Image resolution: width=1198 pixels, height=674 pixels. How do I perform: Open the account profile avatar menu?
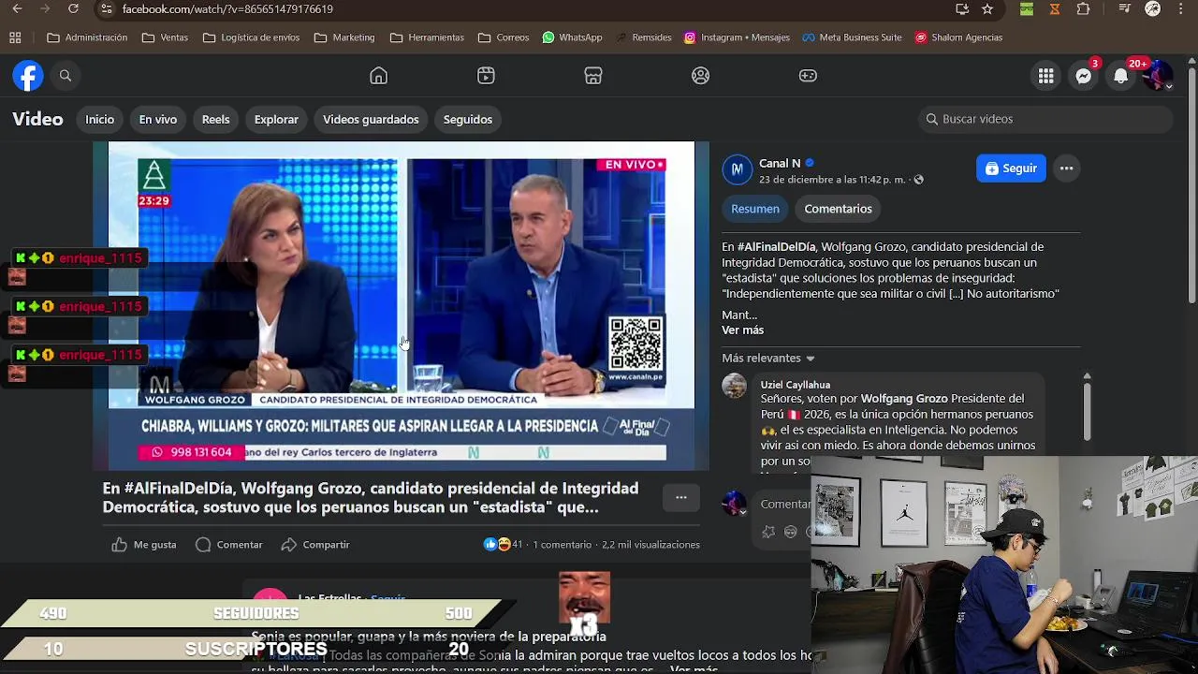click(x=1159, y=76)
